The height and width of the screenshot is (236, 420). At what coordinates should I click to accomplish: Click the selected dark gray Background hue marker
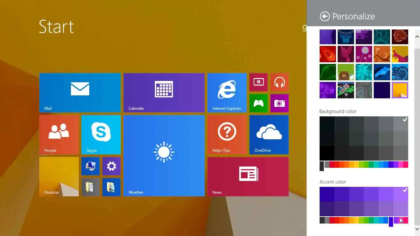322,166
